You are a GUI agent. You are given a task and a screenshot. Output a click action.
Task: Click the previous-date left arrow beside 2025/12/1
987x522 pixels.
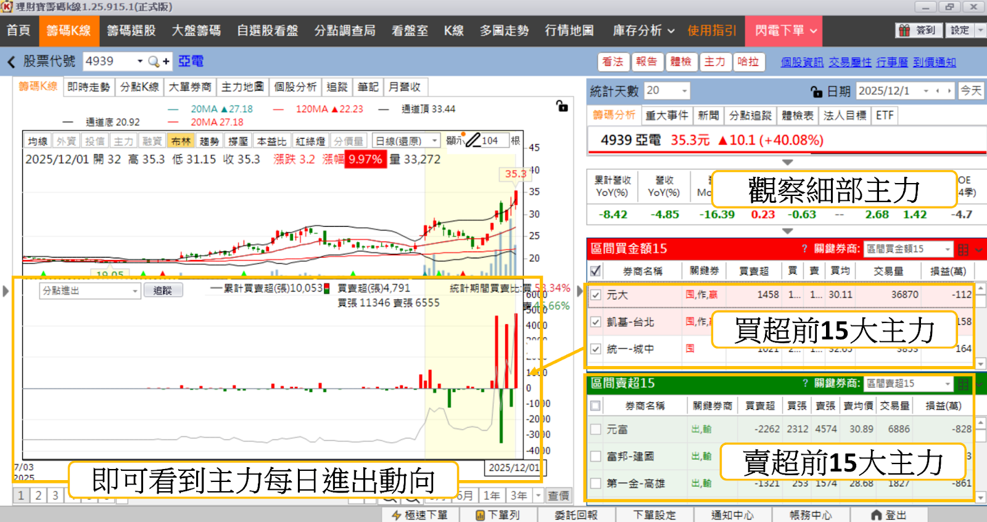click(x=938, y=91)
